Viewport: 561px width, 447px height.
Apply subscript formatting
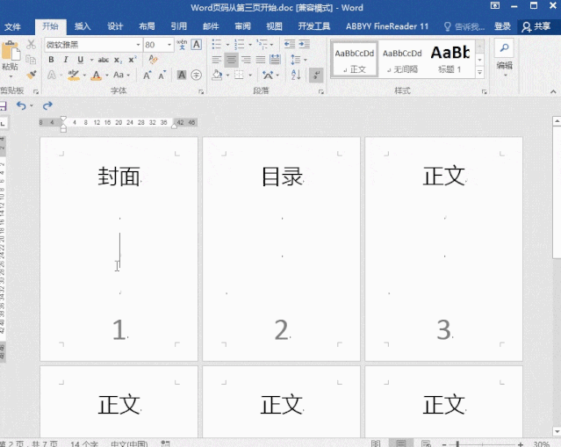(118, 60)
